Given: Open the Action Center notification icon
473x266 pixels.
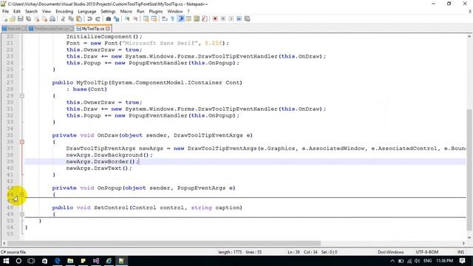Looking at the screenshot, I should pos(463,261).
